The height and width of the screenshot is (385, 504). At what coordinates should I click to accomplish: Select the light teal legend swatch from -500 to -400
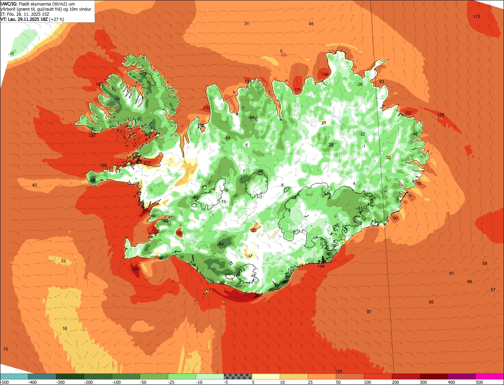[14, 376]
